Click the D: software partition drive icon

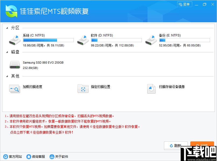tap(83, 40)
